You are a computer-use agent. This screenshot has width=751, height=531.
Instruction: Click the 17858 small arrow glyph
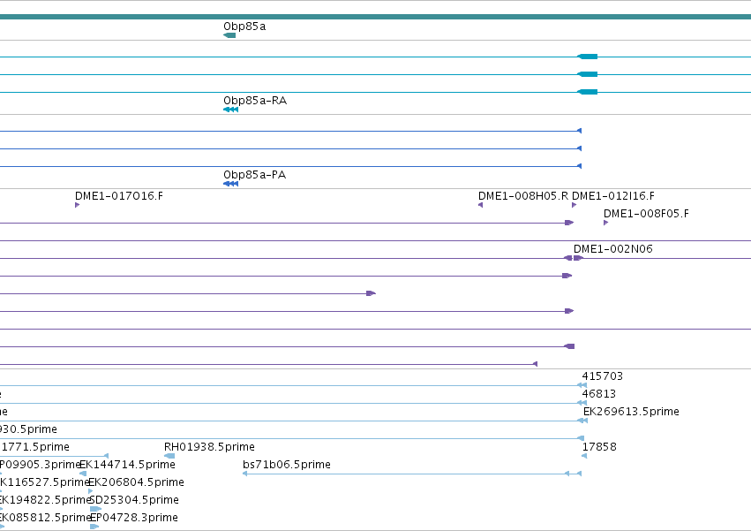point(584,456)
